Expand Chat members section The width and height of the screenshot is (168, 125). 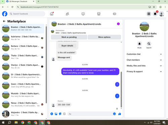[x=144, y=60]
